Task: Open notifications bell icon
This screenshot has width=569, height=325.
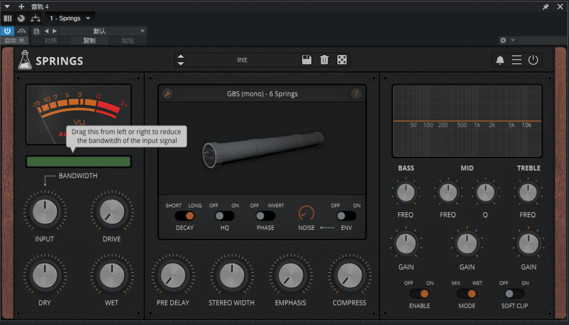Action: [x=500, y=60]
